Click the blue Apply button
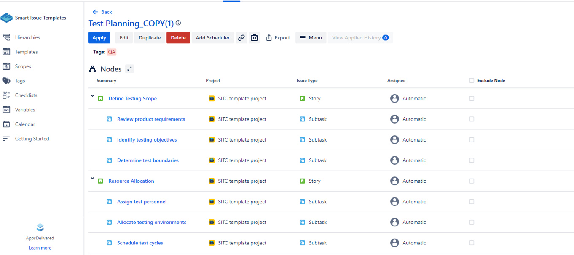Screen dimensions: 574x255 tap(99, 38)
